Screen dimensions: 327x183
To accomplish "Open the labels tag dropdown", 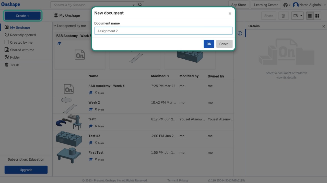I will point(297,16).
